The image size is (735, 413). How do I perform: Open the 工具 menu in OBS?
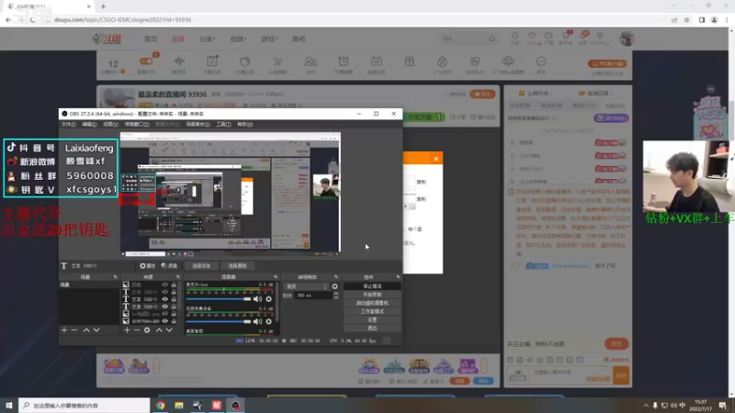223,124
